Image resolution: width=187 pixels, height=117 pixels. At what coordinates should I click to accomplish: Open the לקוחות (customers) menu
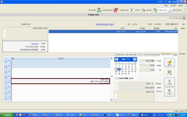click(173, 6)
